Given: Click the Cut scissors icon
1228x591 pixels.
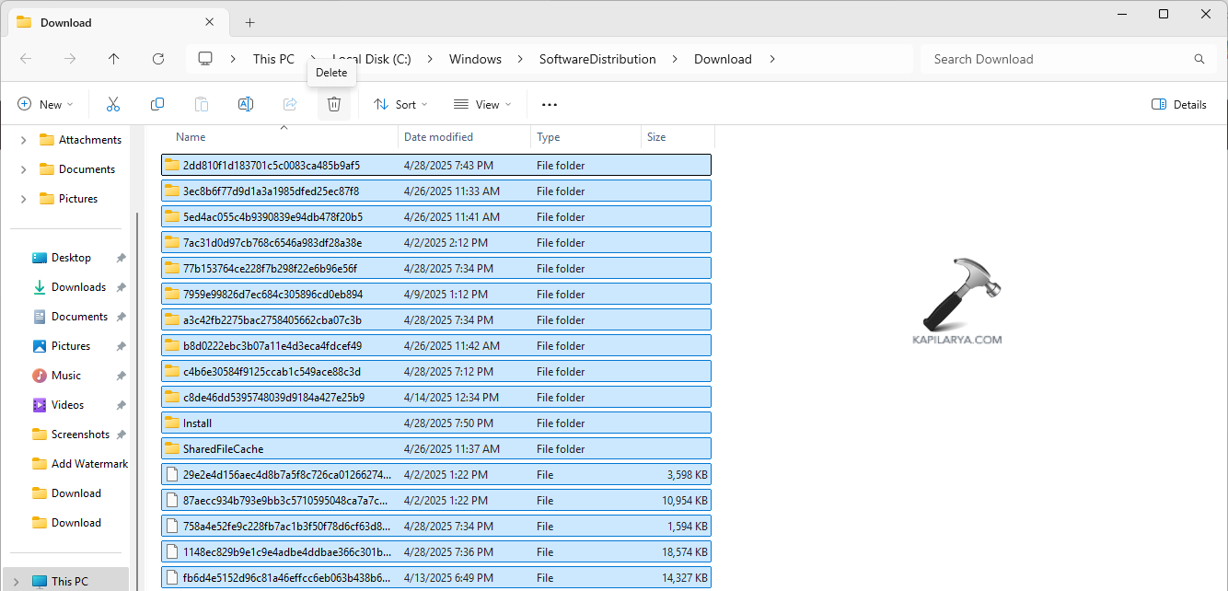Looking at the screenshot, I should (113, 105).
